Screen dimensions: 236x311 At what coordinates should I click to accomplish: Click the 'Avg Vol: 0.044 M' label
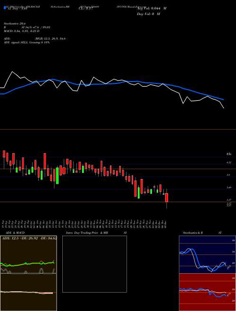tap(151, 8)
